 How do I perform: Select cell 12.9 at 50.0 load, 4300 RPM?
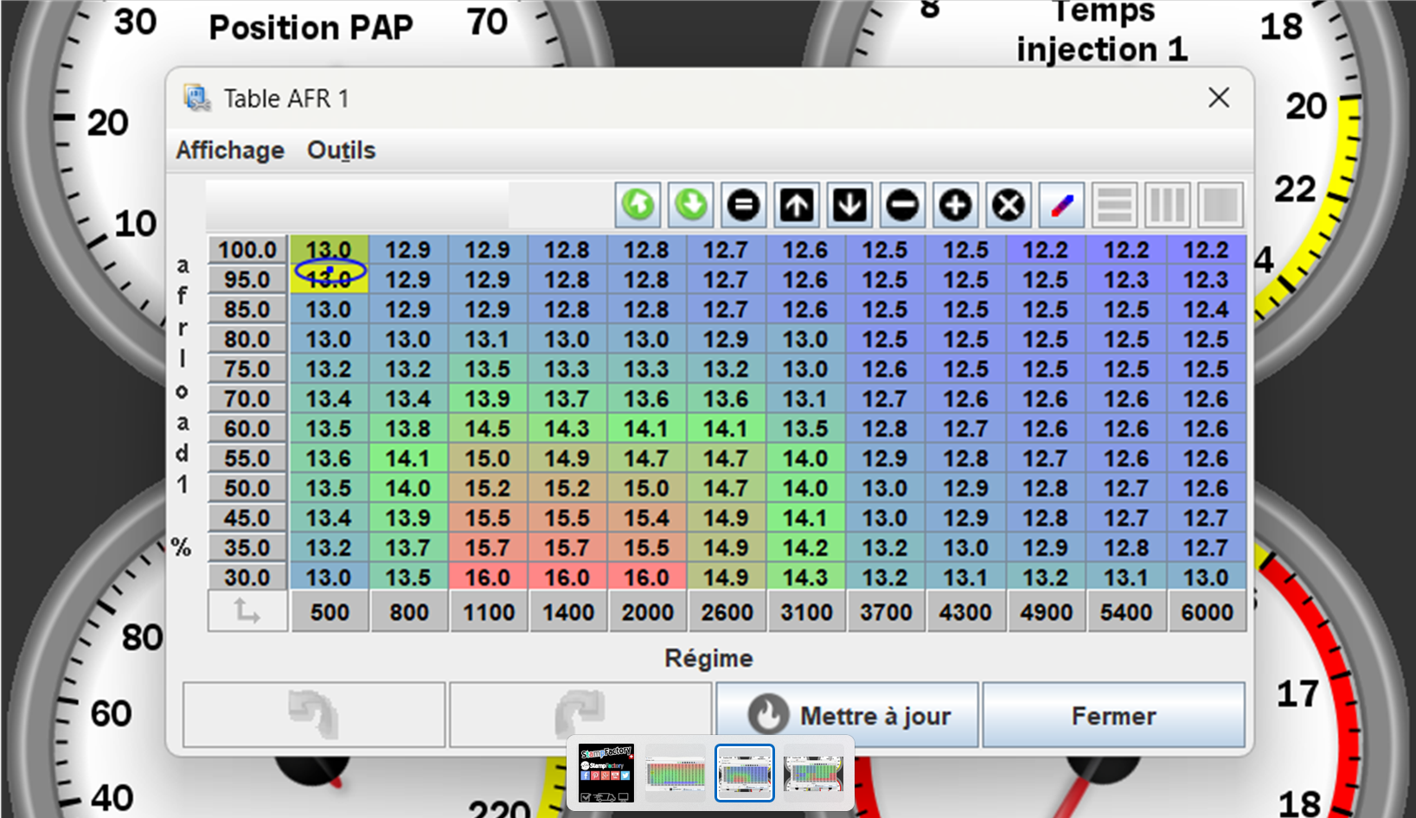pos(966,488)
